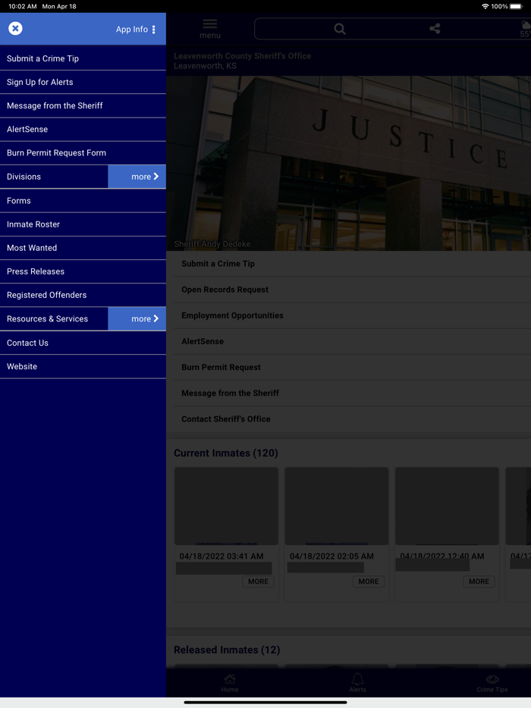This screenshot has width=531, height=708.
Task: Tap the first current inmate photo thumbnail
Action: click(x=226, y=506)
